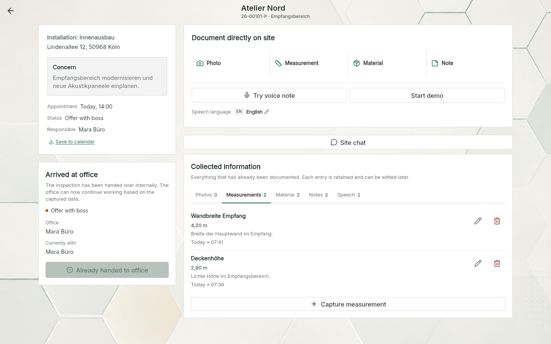The width and height of the screenshot is (551, 344).
Task: Click Already handed to office button
Action: 107,270
